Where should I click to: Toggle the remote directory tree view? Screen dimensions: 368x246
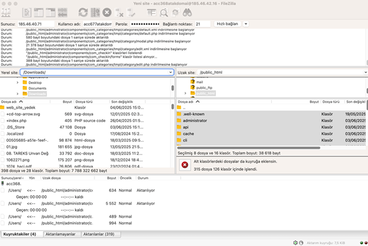point(50,12)
